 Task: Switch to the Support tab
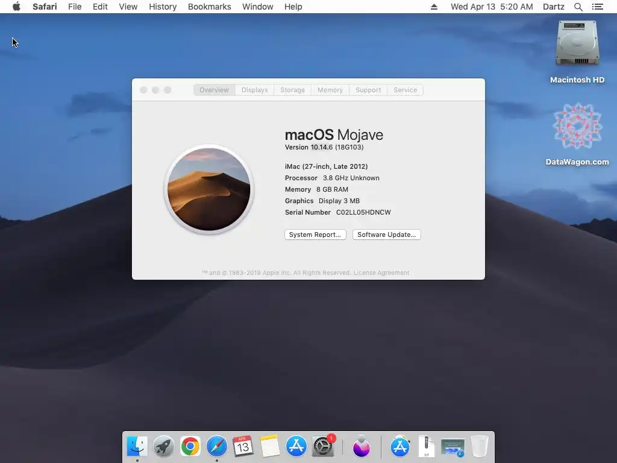(368, 90)
